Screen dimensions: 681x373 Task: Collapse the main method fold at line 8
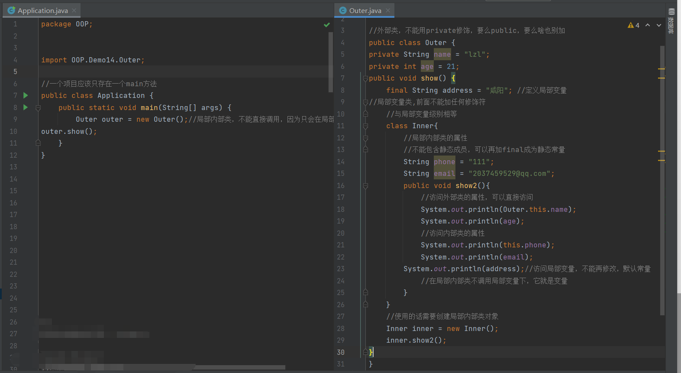click(x=38, y=107)
